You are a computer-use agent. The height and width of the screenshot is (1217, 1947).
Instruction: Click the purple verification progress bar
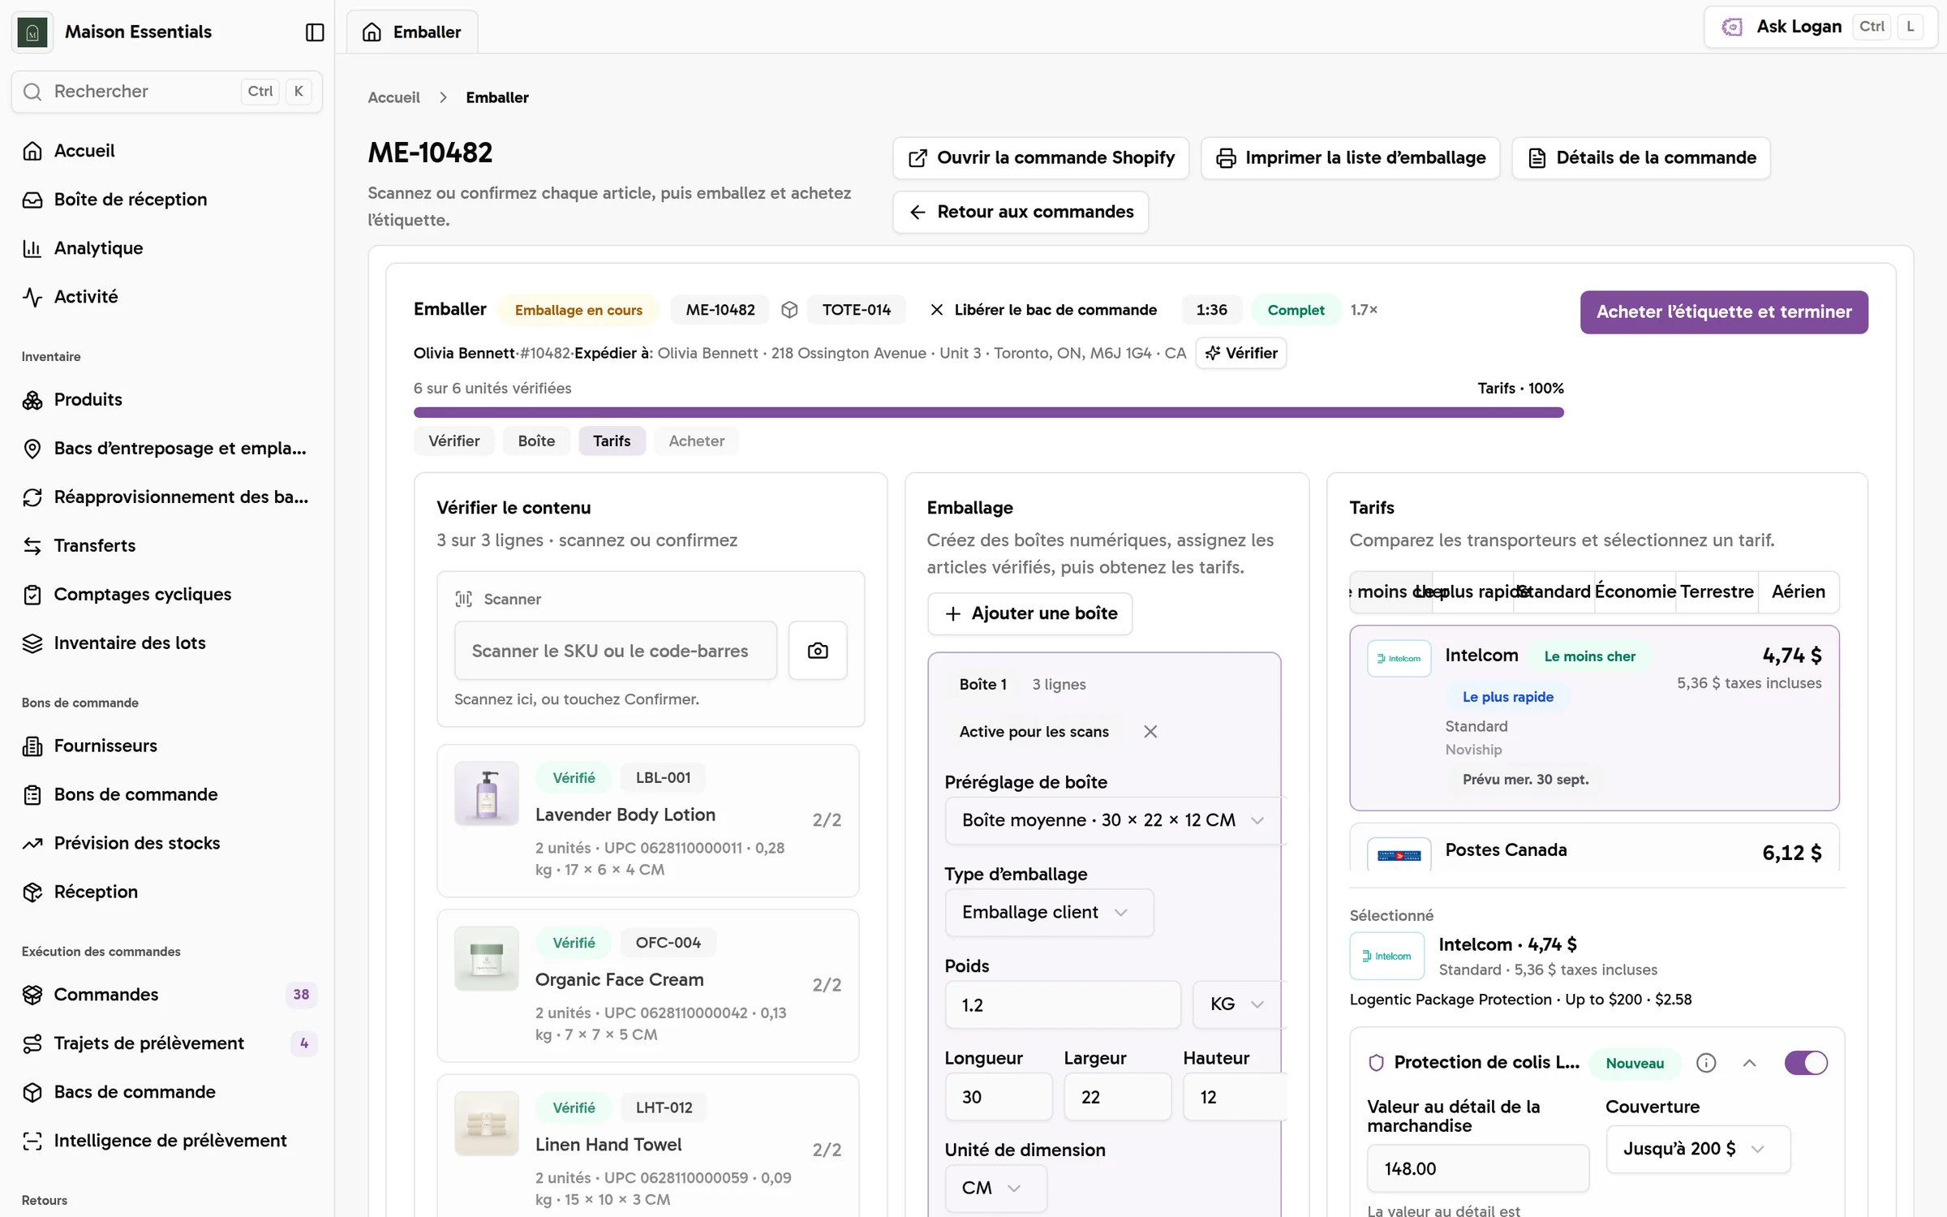pyautogui.click(x=988, y=412)
